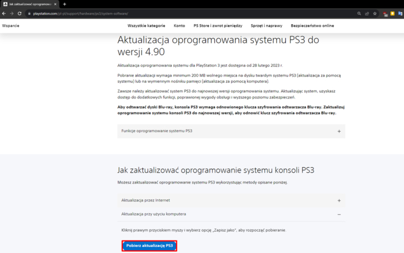
Task: Click heading 'Jak zaktualizować oprogramowanie systemu konsoli PS3'
Action: pyautogui.click(x=216, y=170)
